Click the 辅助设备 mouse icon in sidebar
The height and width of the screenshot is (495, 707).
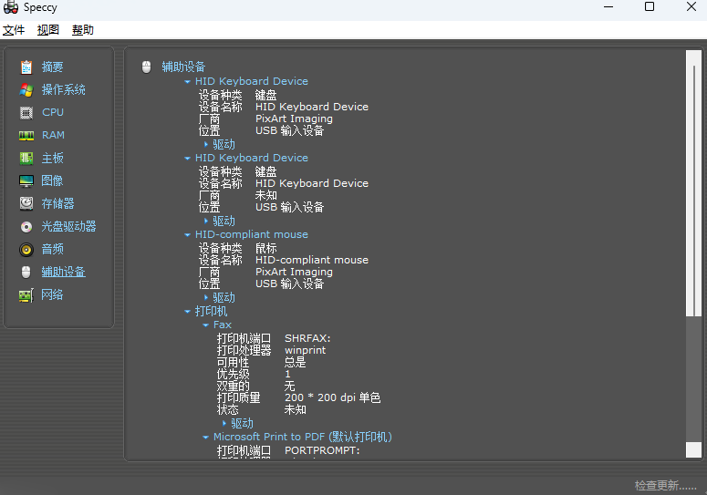coord(26,272)
